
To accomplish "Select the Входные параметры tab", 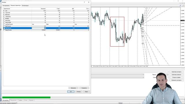I will 16,5.
